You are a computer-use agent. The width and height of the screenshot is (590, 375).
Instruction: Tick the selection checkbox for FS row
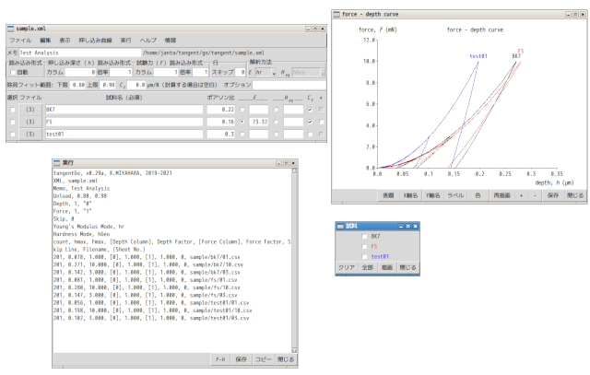pos(13,122)
